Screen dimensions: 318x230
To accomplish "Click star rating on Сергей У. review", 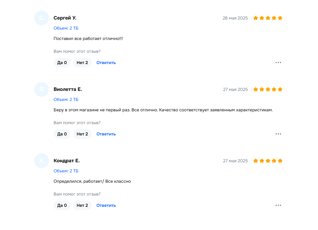I will 268,18.
